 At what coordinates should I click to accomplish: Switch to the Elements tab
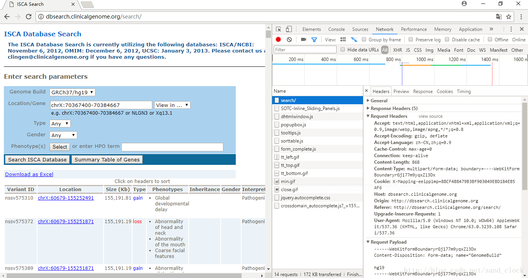[x=312, y=29]
